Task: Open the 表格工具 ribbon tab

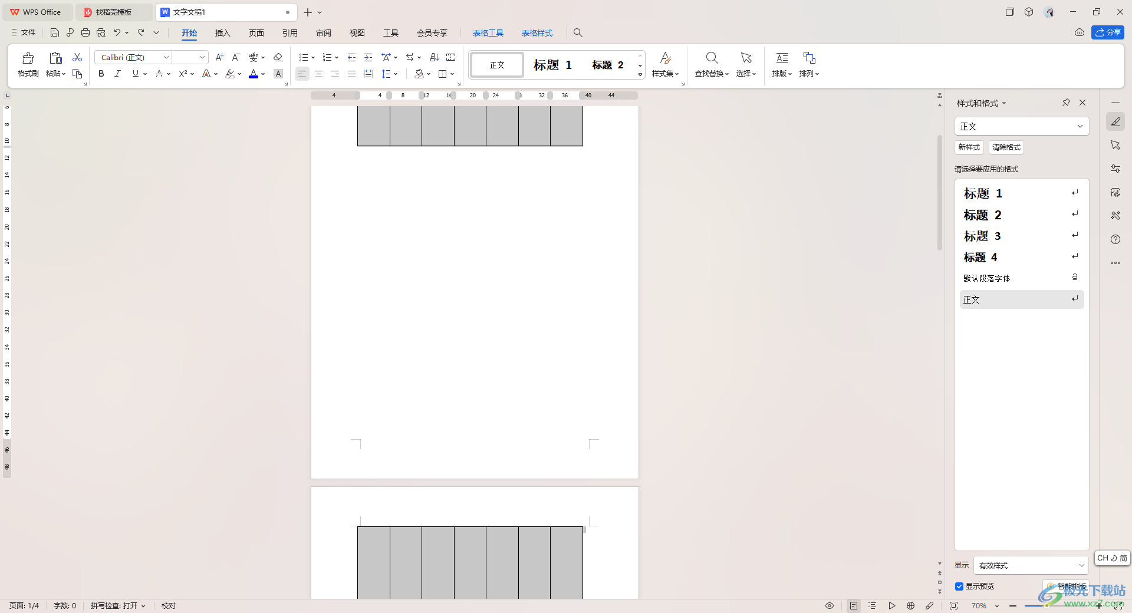Action: (488, 33)
